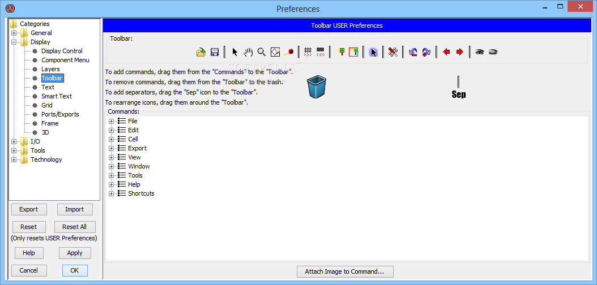Screen dimensions: 597x285
Task: Click the red right arrow icon
Action: (x=459, y=52)
